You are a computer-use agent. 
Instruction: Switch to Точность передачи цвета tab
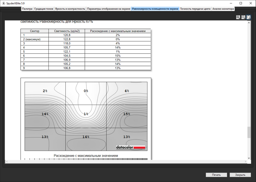[x=195, y=9]
